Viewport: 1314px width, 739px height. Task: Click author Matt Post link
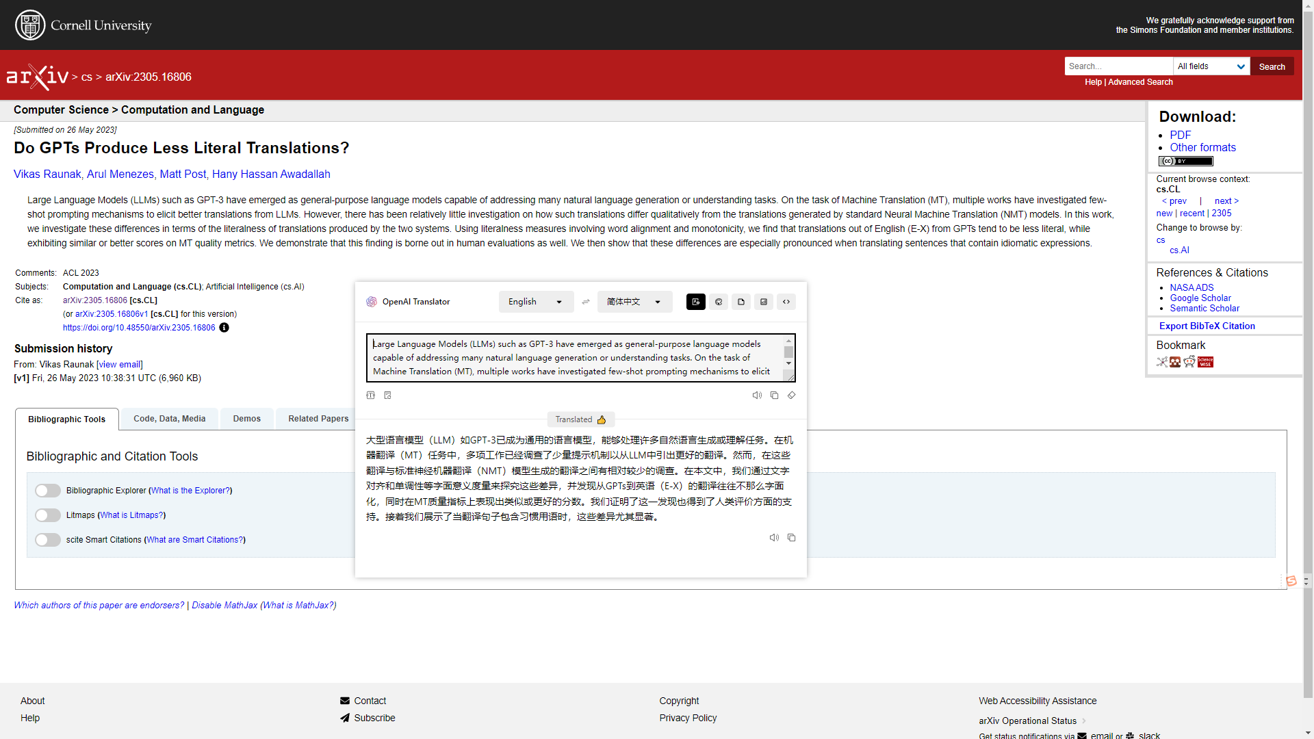coord(183,174)
